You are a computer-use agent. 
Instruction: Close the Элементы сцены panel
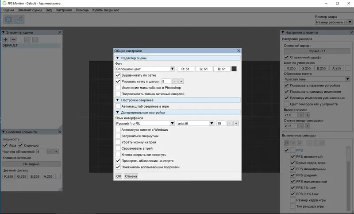pyautogui.click(x=60, y=32)
